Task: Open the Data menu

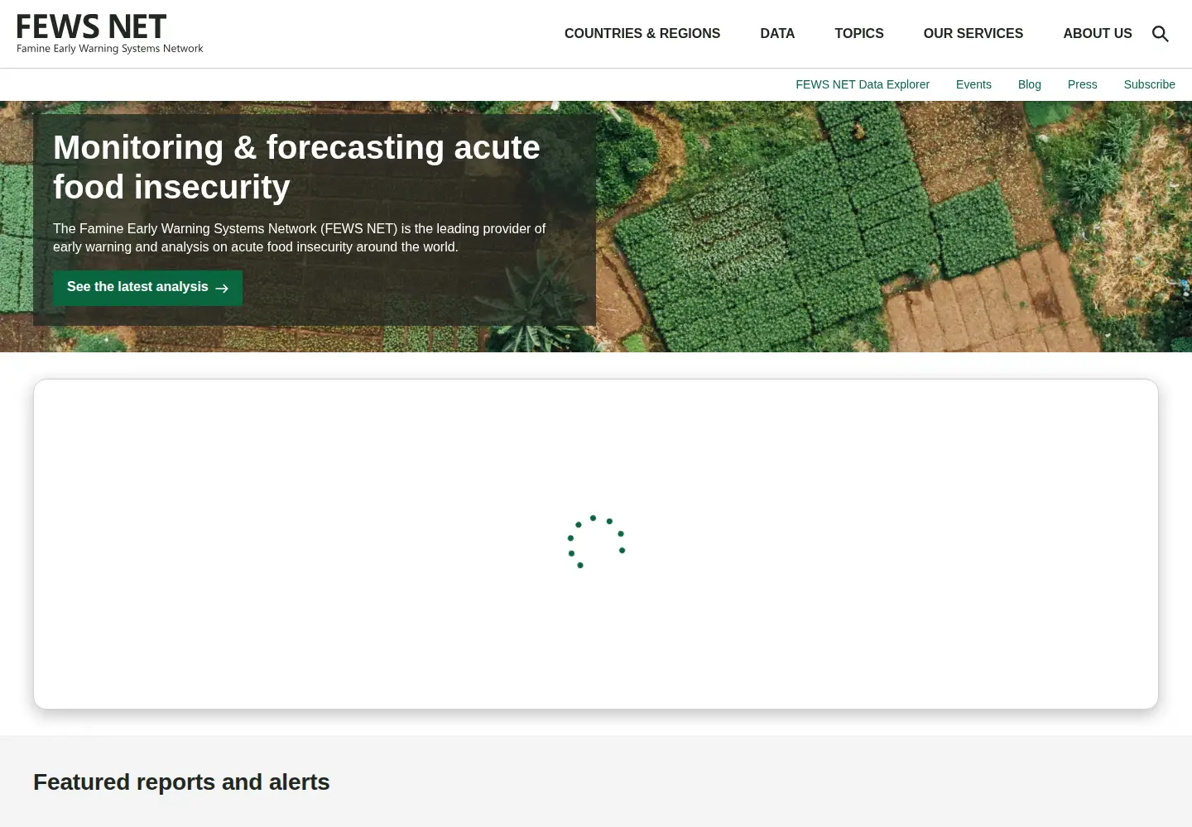Action: pyautogui.click(x=777, y=34)
